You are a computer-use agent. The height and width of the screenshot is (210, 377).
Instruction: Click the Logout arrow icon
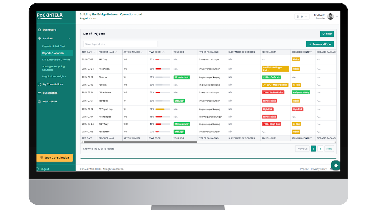pyautogui.click(x=38, y=169)
